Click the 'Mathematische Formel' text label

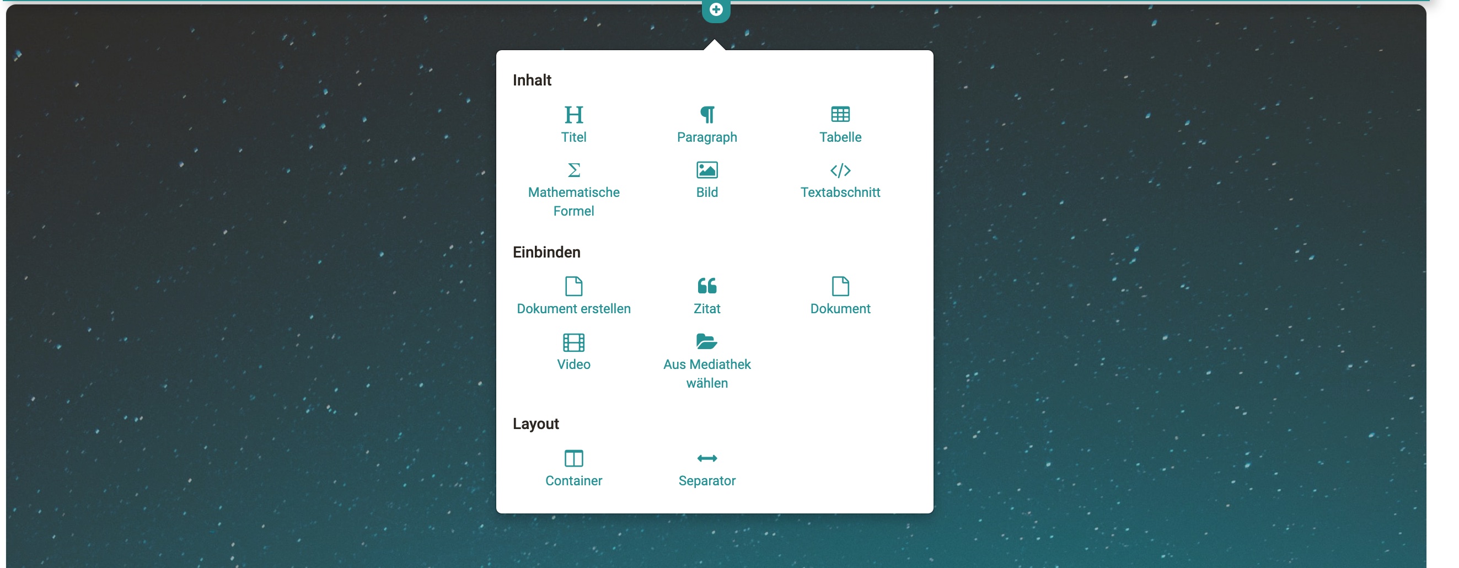tap(573, 202)
